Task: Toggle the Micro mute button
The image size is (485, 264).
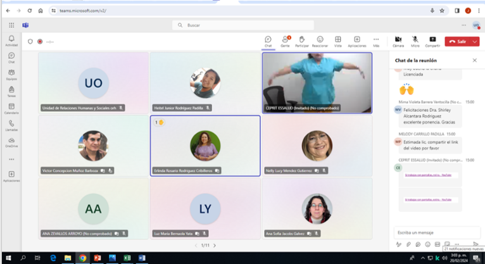Action: [x=415, y=41]
